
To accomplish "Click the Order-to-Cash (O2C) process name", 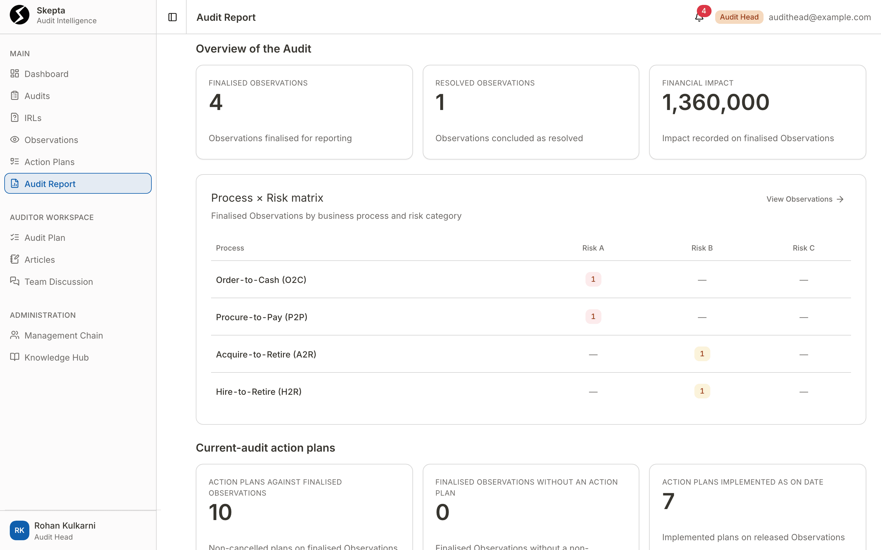I will pos(261,280).
